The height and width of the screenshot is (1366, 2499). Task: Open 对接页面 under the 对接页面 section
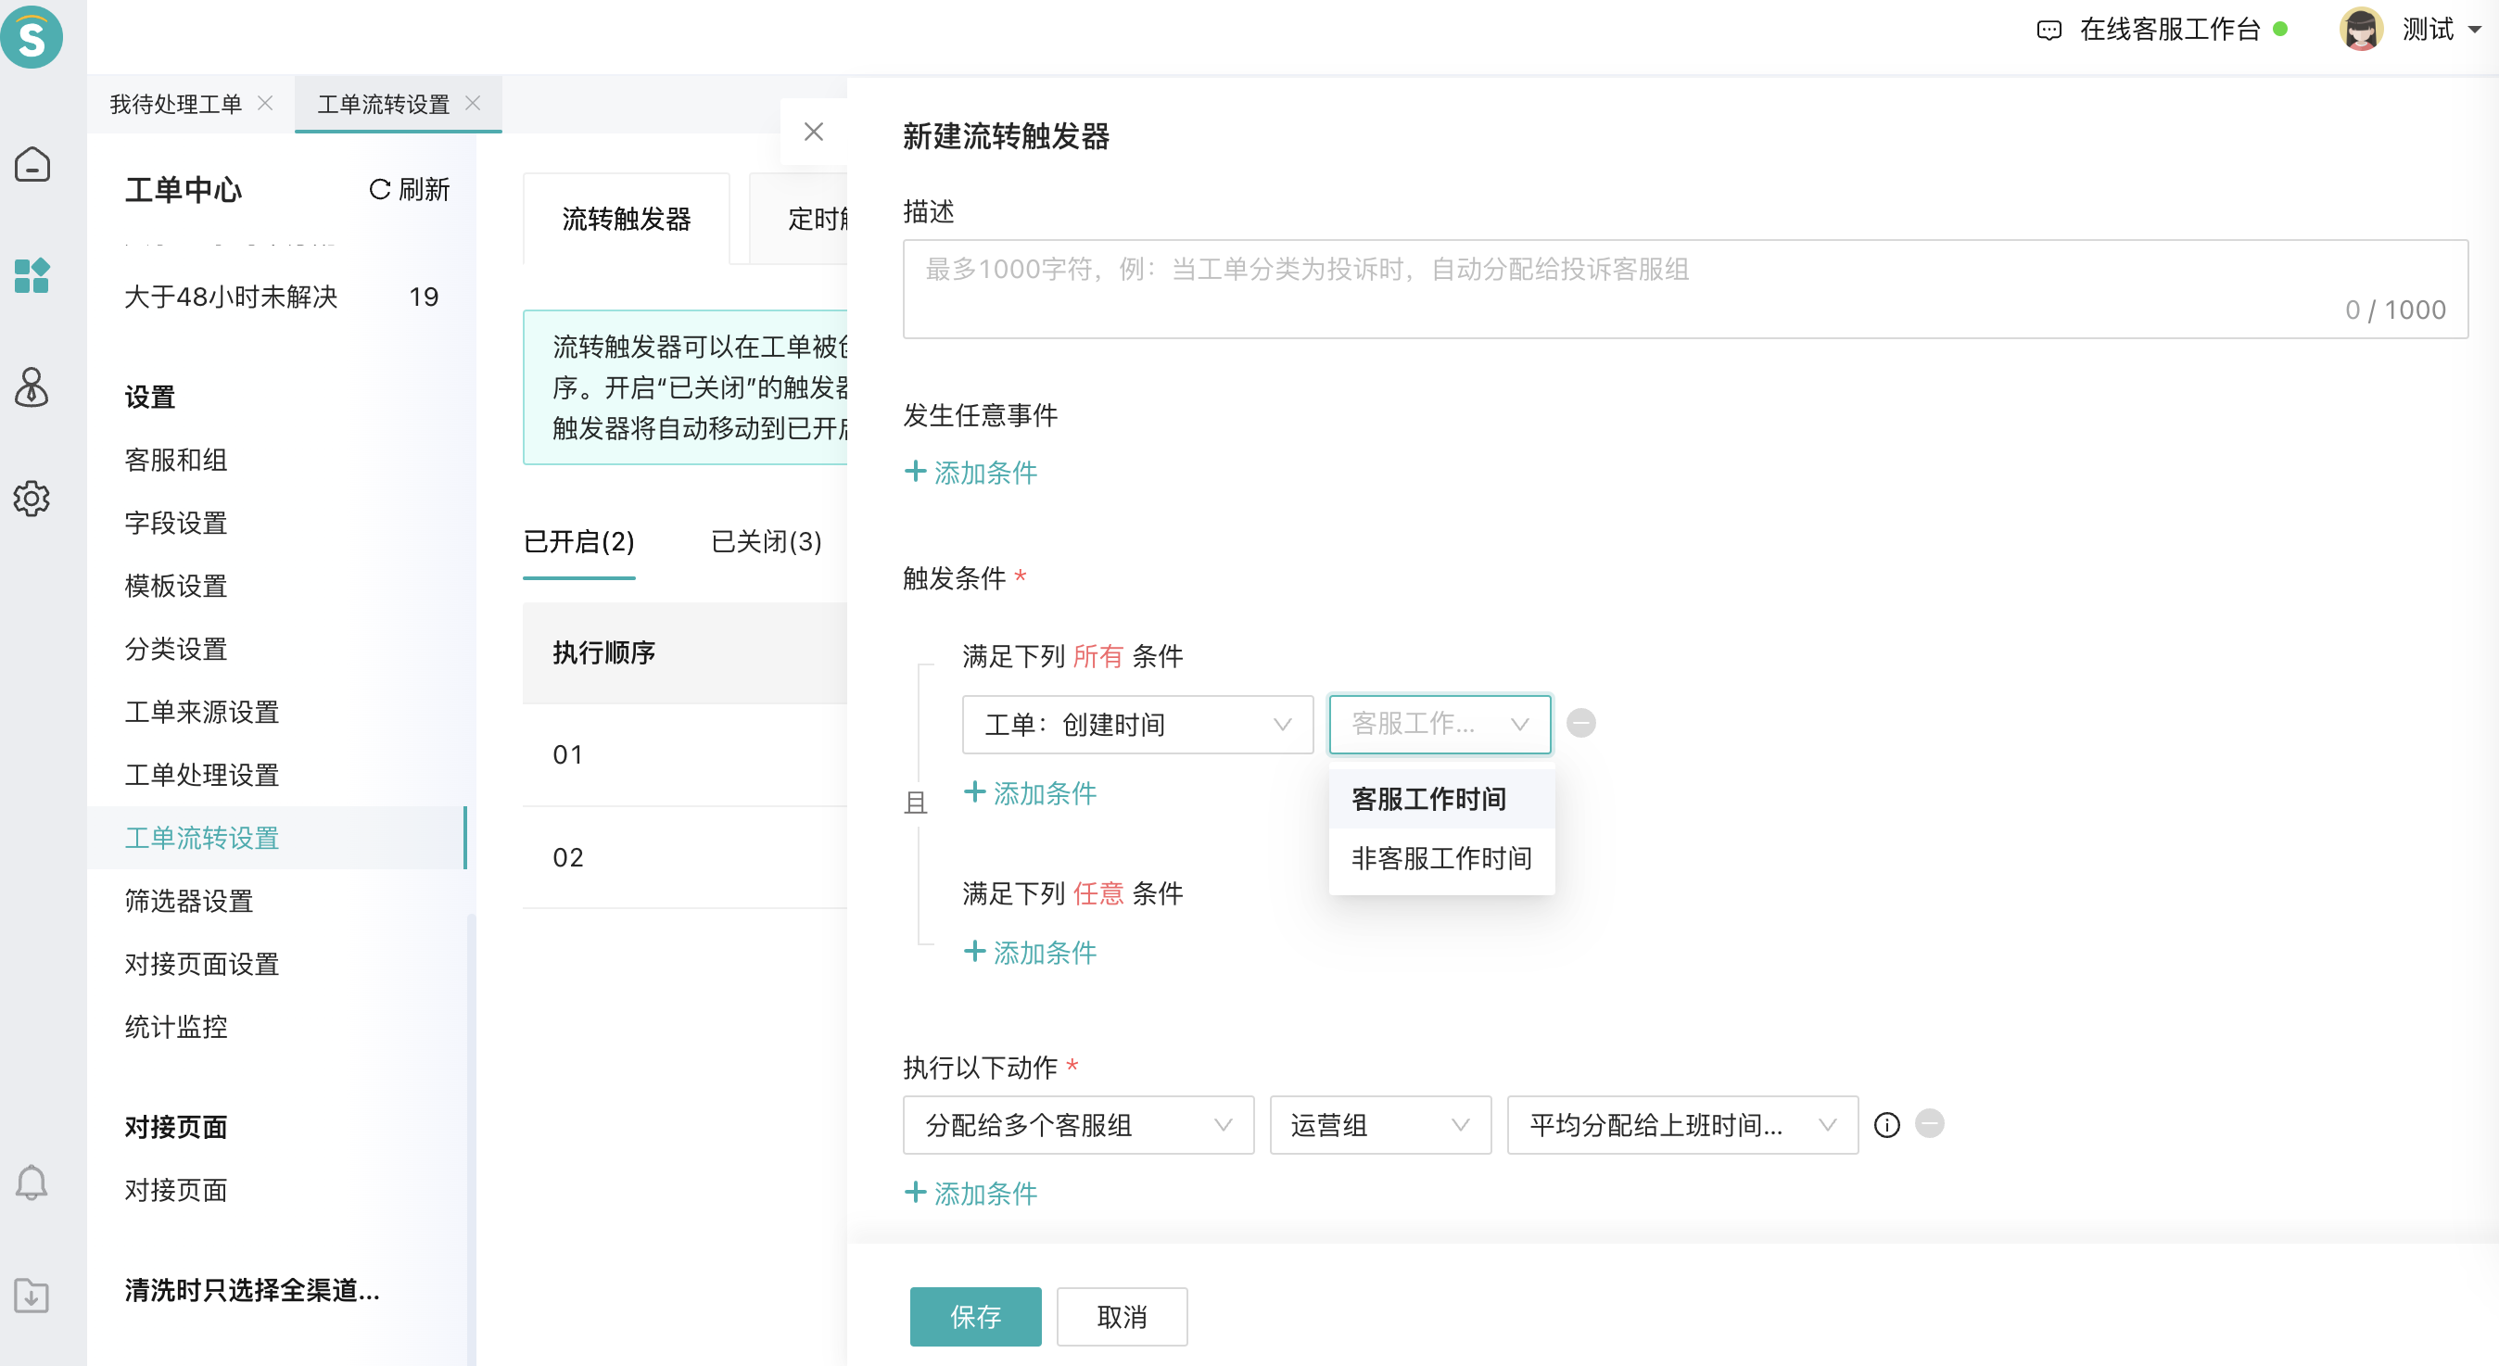click(175, 1191)
